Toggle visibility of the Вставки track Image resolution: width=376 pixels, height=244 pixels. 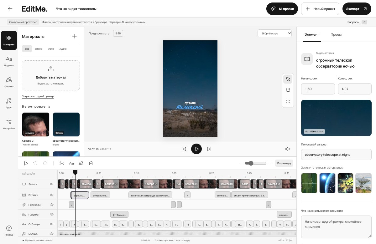pyautogui.click(x=52, y=195)
